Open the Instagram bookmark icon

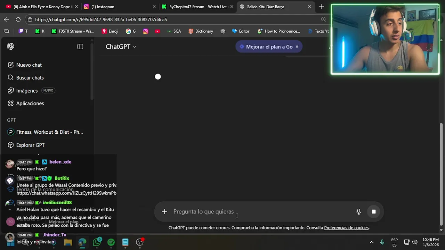(146, 31)
